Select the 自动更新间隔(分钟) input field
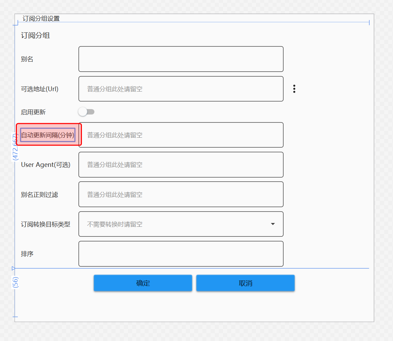 pyautogui.click(x=181, y=135)
